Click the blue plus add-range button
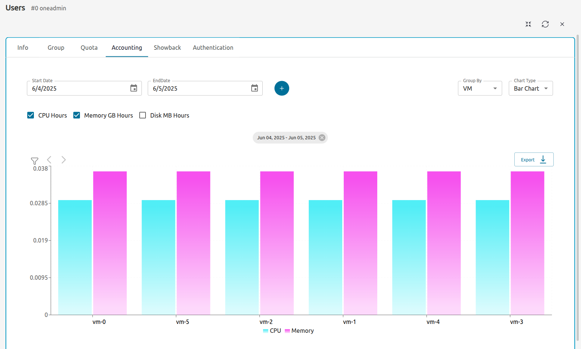The width and height of the screenshot is (581, 349). pos(281,88)
